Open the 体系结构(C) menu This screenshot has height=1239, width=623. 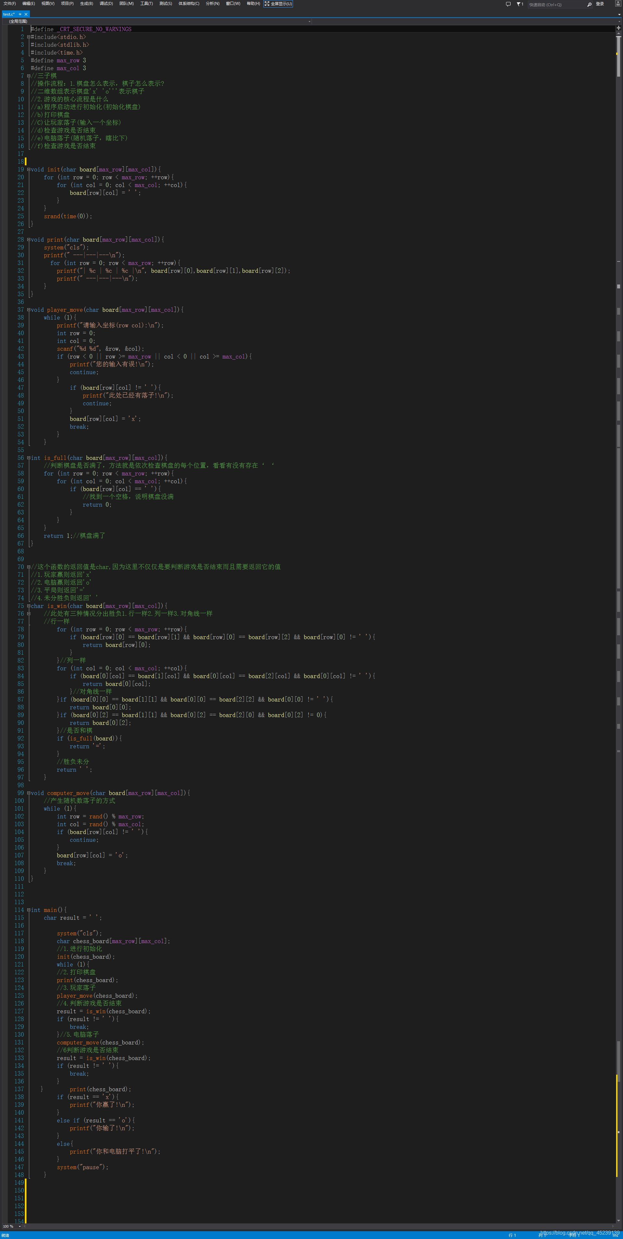(x=189, y=4)
